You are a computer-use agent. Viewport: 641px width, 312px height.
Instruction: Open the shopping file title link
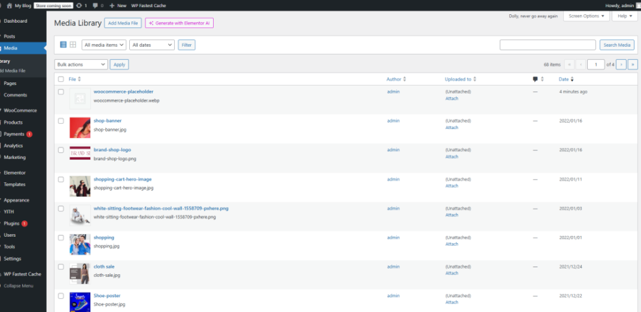(x=104, y=237)
